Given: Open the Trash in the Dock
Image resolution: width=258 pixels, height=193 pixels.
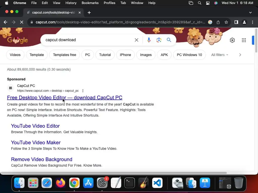Looking at the screenshot, I should (x=239, y=183).
